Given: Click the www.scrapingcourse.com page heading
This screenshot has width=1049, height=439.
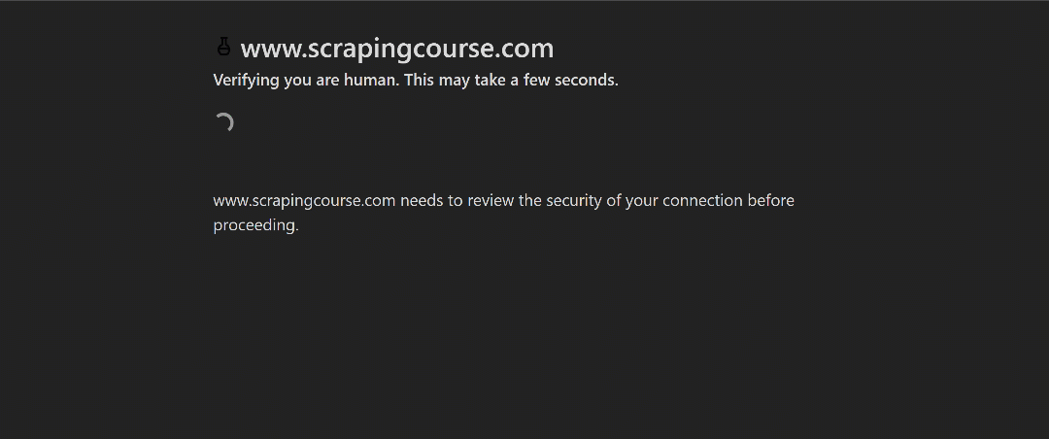Looking at the screenshot, I should [x=396, y=49].
